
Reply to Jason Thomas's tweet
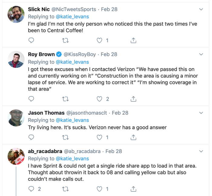click(x=31, y=137)
